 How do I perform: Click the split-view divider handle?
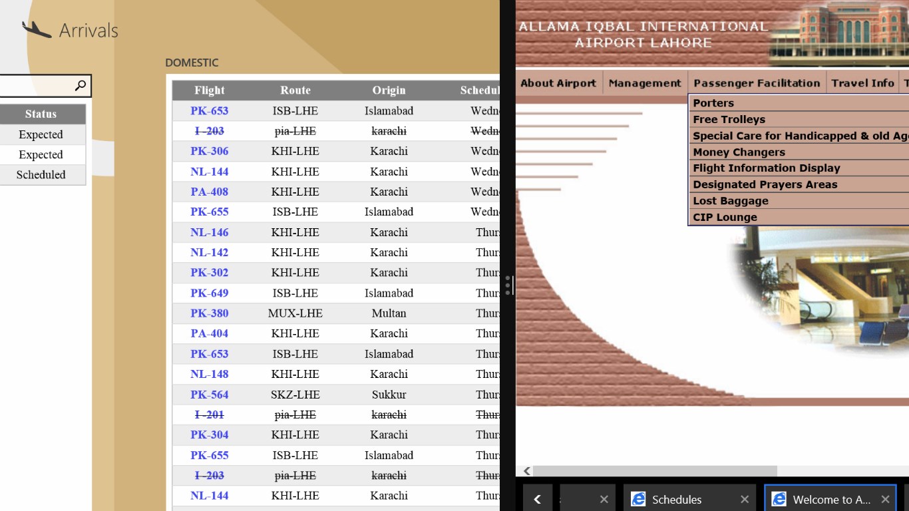click(x=508, y=285)
